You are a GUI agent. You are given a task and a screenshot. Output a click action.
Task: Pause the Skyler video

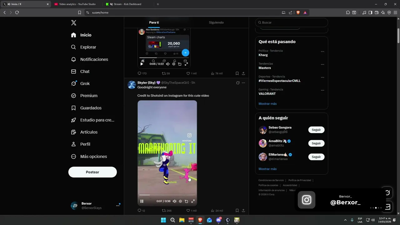tap(142, 201)
